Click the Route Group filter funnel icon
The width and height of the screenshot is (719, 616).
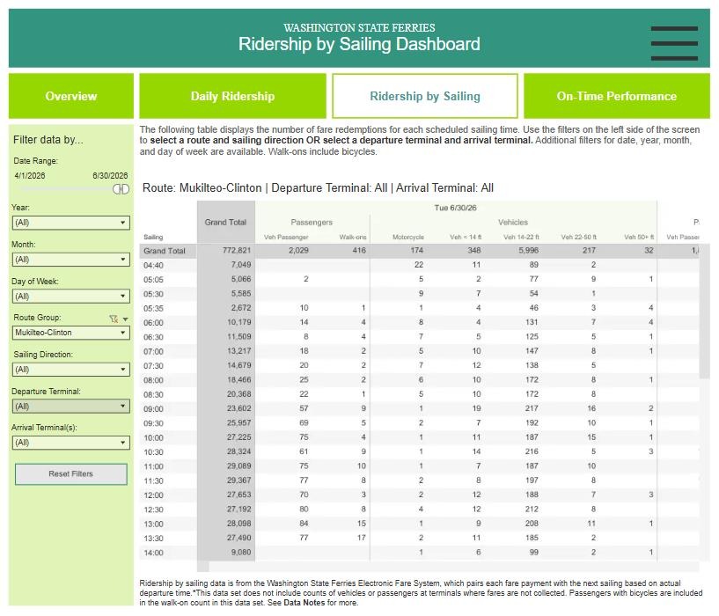(114, 319)
